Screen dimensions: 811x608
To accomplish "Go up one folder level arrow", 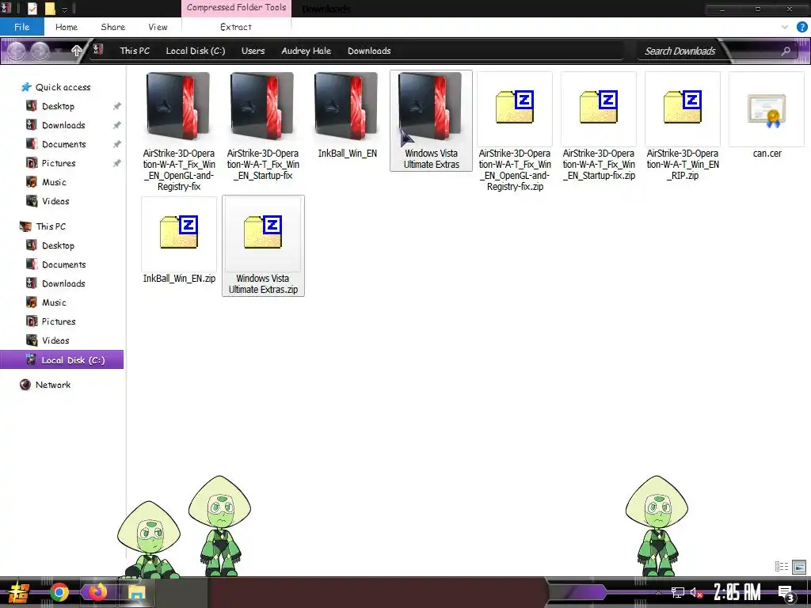I will [x=77, y=50].
